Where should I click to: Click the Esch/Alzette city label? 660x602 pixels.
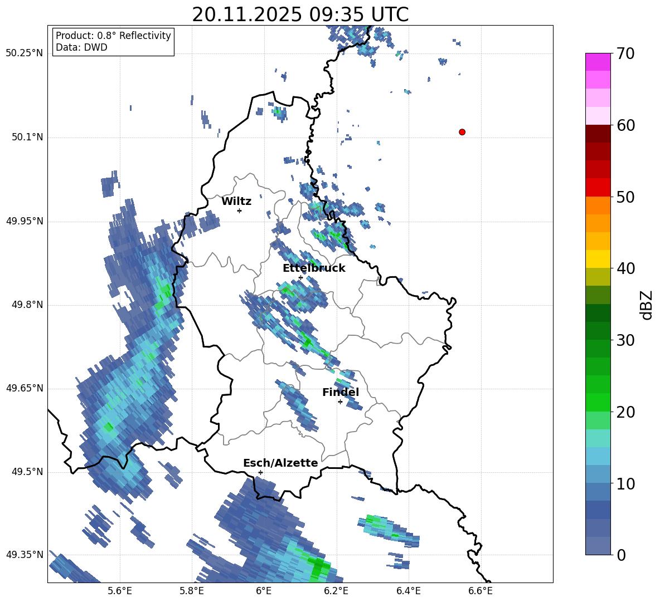(280, 463)
